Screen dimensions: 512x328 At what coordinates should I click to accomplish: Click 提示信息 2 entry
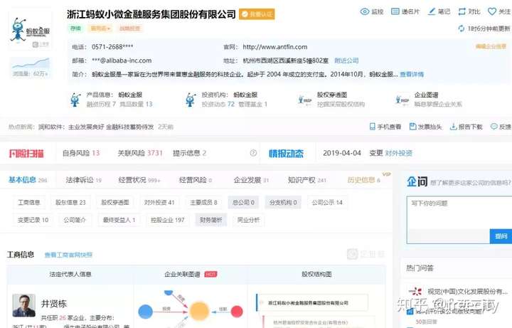click(x=189, y=153)
